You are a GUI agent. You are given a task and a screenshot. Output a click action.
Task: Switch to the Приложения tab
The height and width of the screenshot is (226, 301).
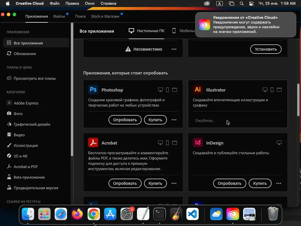pyautogui.click(x=36, y=16)
